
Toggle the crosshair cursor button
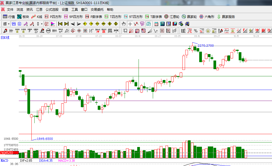coord(130,24)
